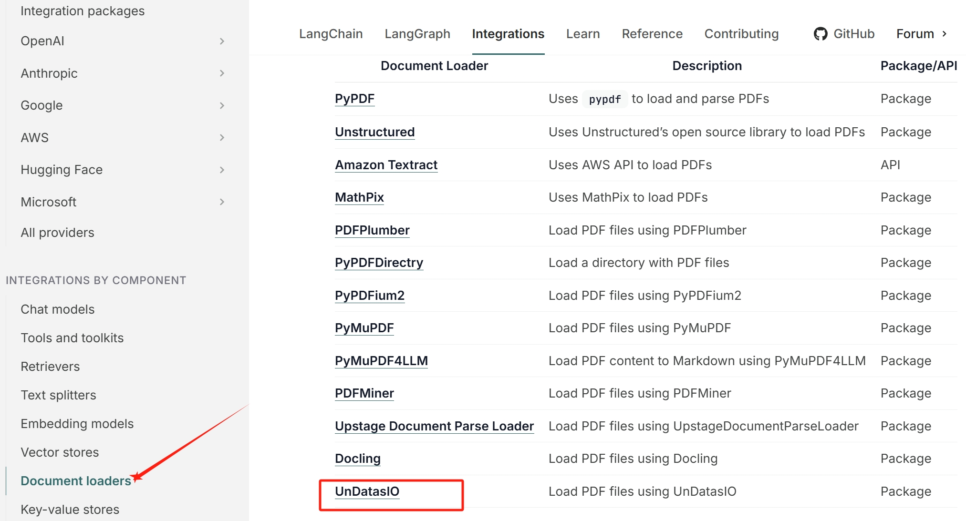Screen dimensions: 966x521
Task: Expand the Hugging Face chevron
Action: pos(222,170)
